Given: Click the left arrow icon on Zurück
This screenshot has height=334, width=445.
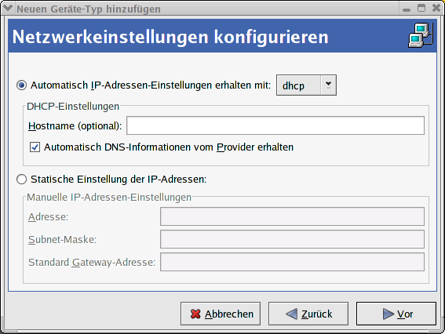Looking at the screenshot, I should pos(291,314).
